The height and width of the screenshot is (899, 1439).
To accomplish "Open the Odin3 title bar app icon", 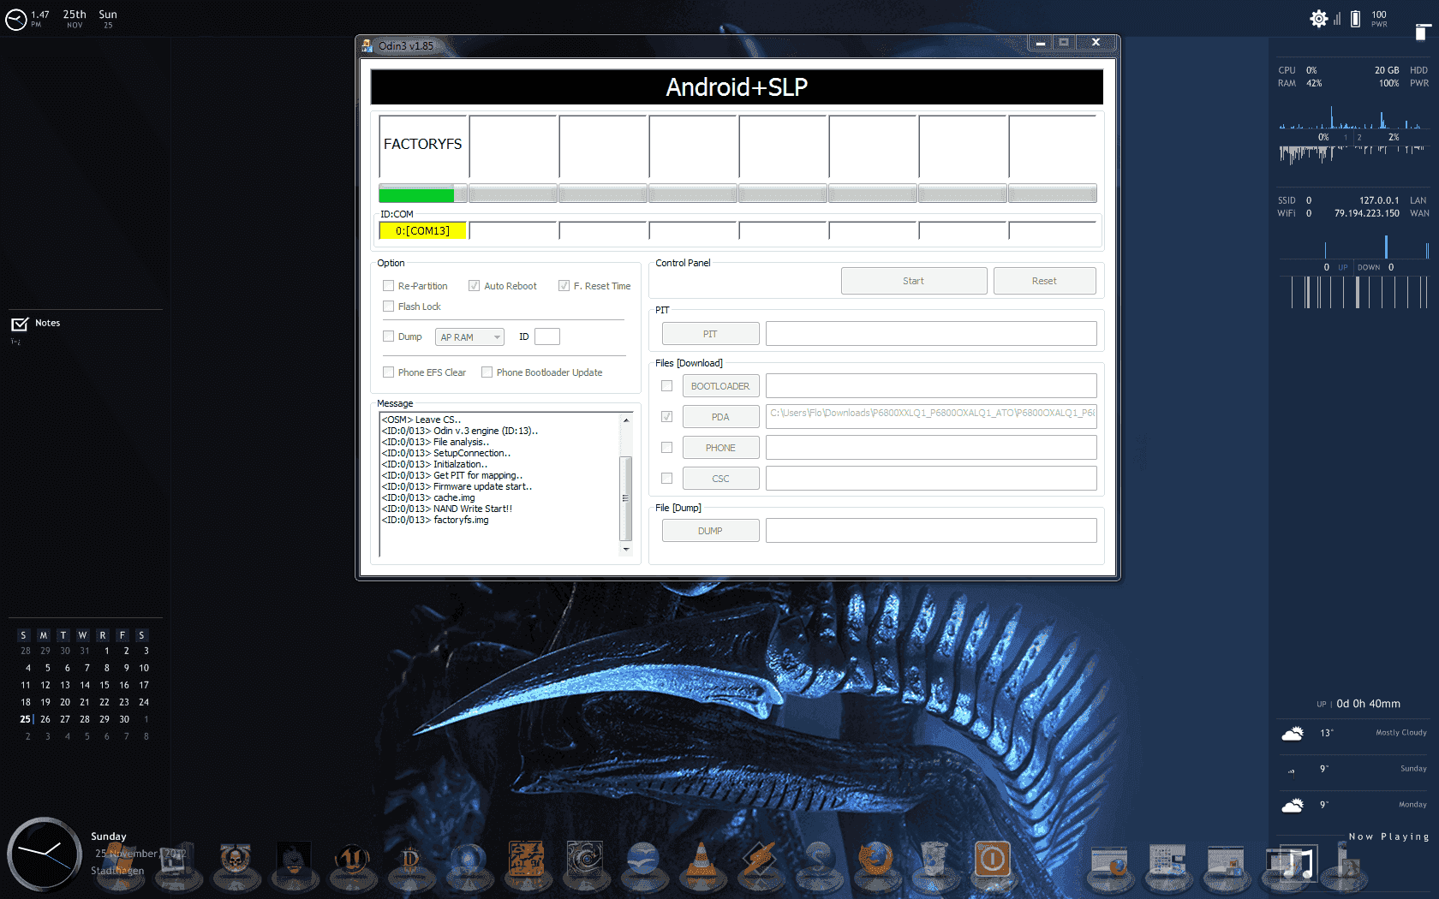I will click(x=367, y=45).
